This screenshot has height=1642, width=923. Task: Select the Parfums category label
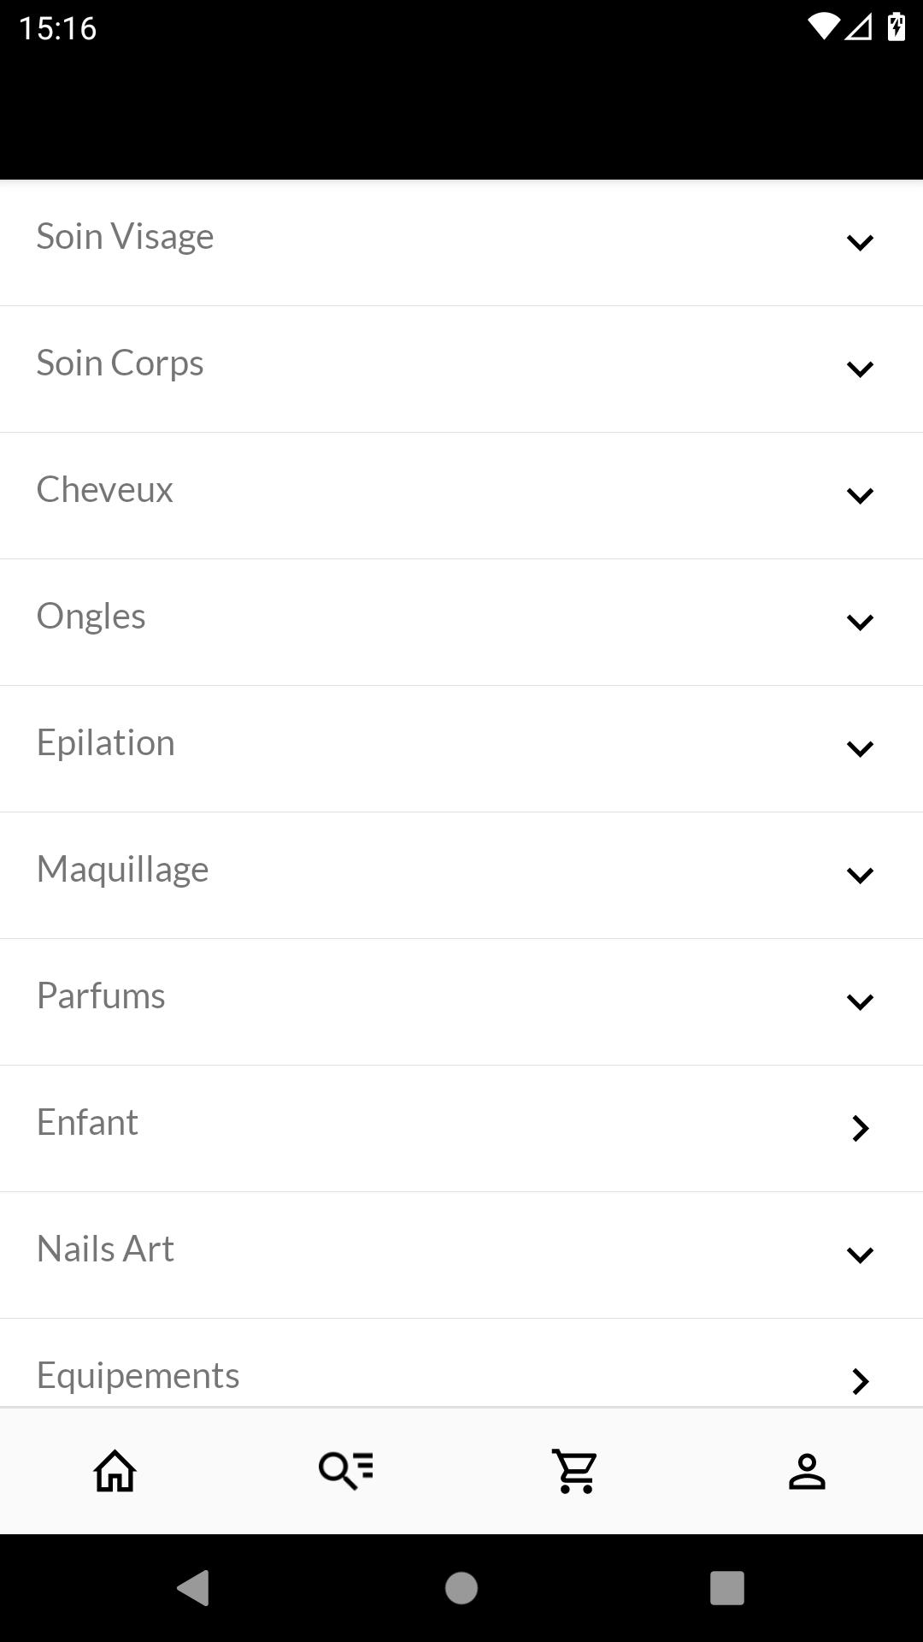pos(101,995)
